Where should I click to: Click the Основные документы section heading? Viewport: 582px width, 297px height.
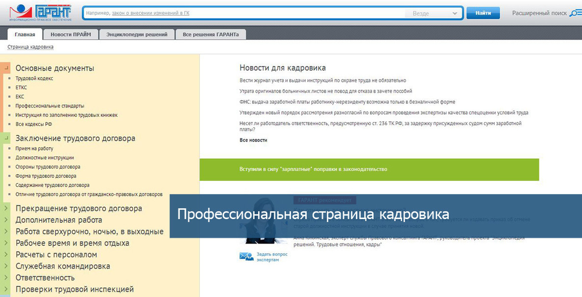[x=55, y=68]
